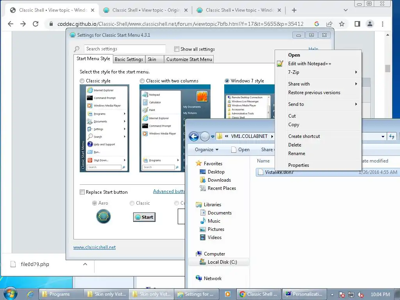Select the Windows 7 style radio
The image size is (400, 300).
coord(227,81)
